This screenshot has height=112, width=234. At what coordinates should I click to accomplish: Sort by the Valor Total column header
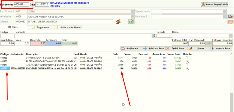click(175, 54)
